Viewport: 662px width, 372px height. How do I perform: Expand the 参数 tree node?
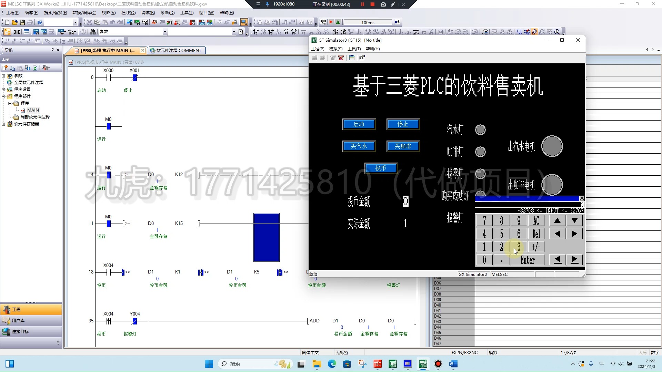coord(3,76)
